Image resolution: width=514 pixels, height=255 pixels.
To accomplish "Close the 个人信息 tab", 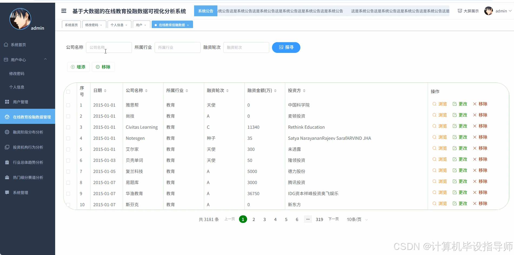I will point(126,25).
